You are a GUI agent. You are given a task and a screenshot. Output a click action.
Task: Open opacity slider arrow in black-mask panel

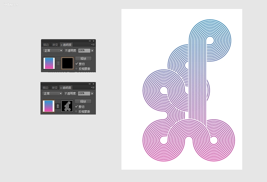[x=92, y=51]
